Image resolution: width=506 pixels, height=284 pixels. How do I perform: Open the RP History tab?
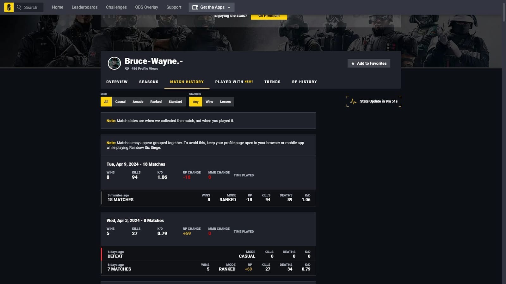(x=304, y=82)
